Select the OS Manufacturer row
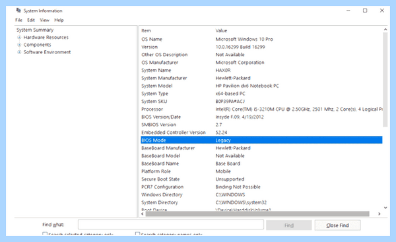The image size is (396, 242). [261, 63]
